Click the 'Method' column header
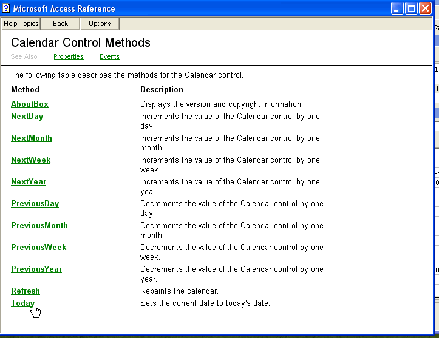The height and width of the screenshot is (338, 439). 25,90
